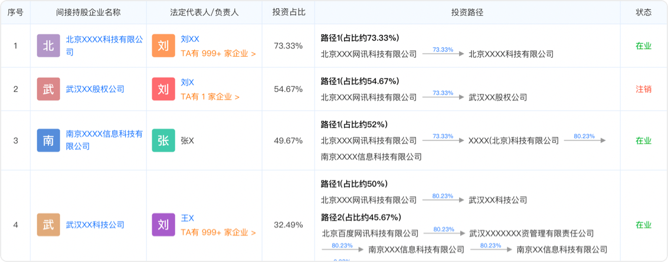Click the blue 南 company avatar icon
668x262 pixels.
(x=48, y=140)
